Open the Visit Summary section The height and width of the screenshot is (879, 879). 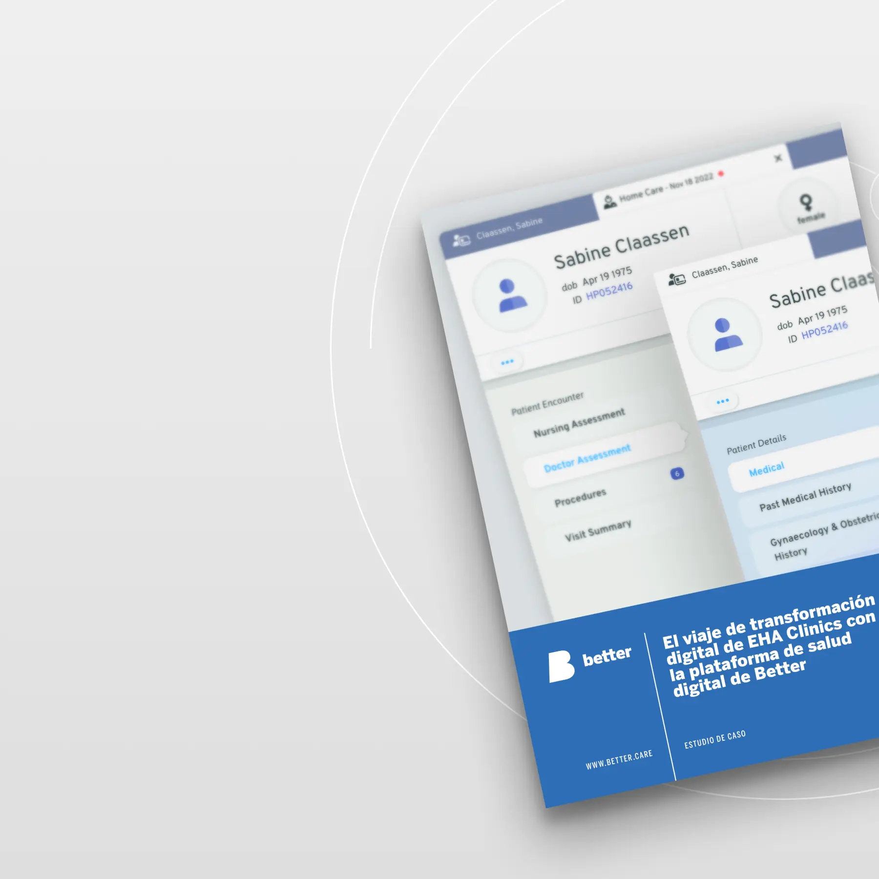(598, 530)
